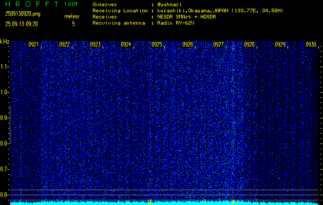Image resolution: width=323 pixels, height=205 pixels.
Task: Click the meteor count value 5
Action: point(73,24)
